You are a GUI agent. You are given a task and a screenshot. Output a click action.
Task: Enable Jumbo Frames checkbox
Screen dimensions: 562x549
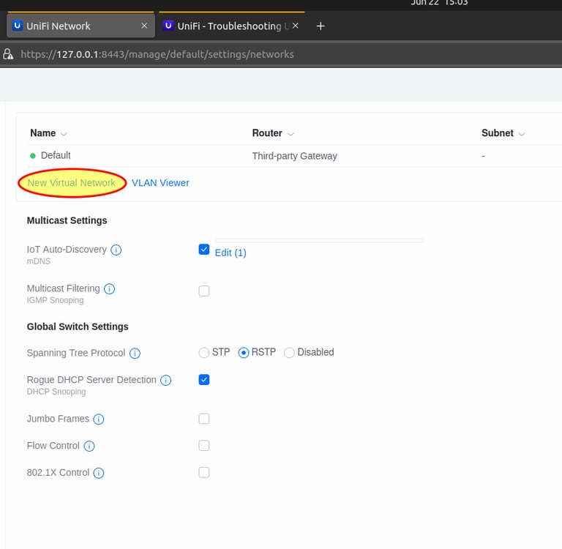click(x=204, y=419)
